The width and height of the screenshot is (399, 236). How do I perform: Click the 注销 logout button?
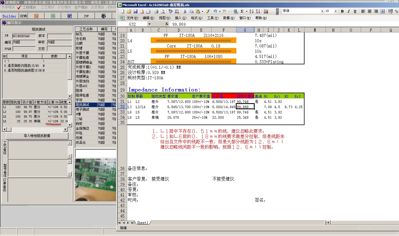tap(23, 16)
